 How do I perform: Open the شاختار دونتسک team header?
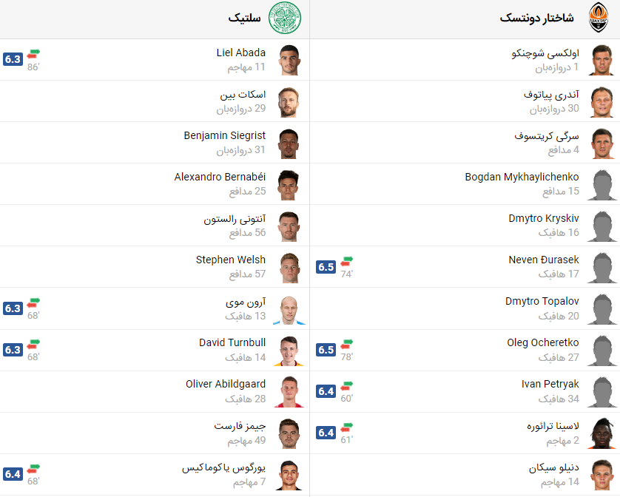point(536,18)
